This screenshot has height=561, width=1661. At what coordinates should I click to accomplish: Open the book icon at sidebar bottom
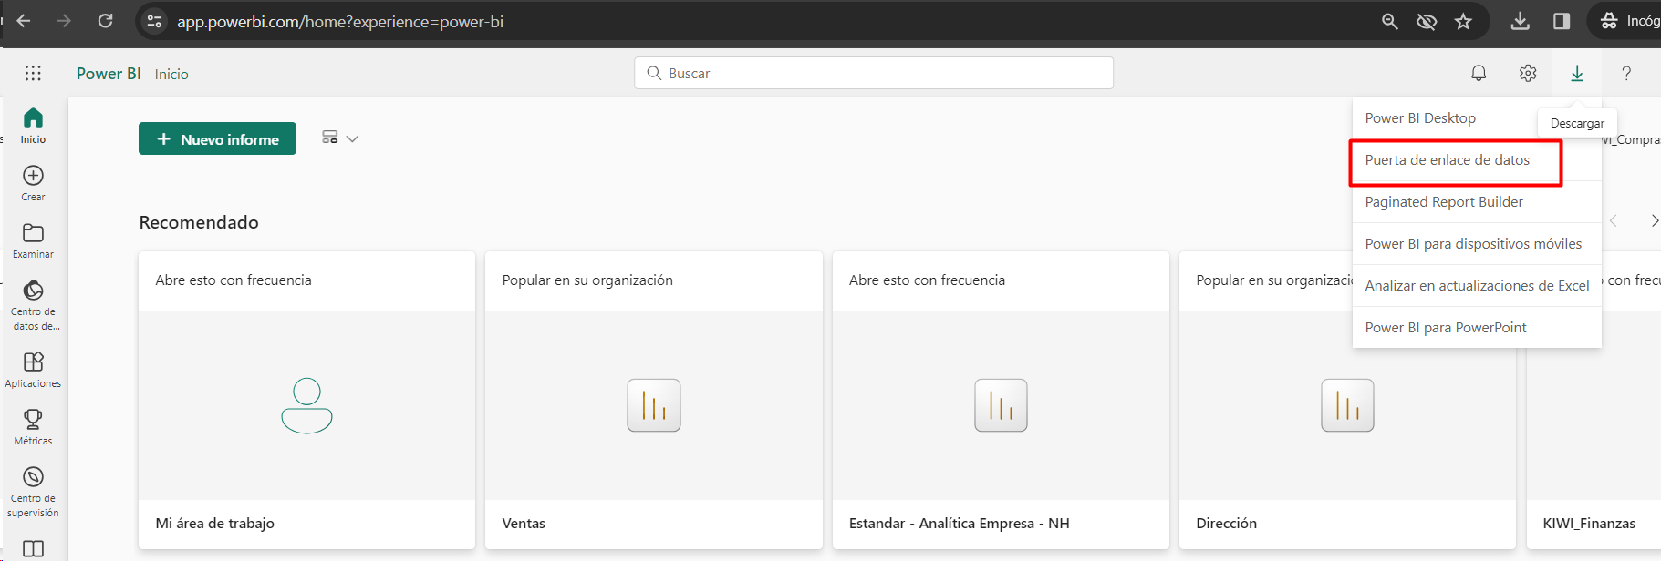33,549
